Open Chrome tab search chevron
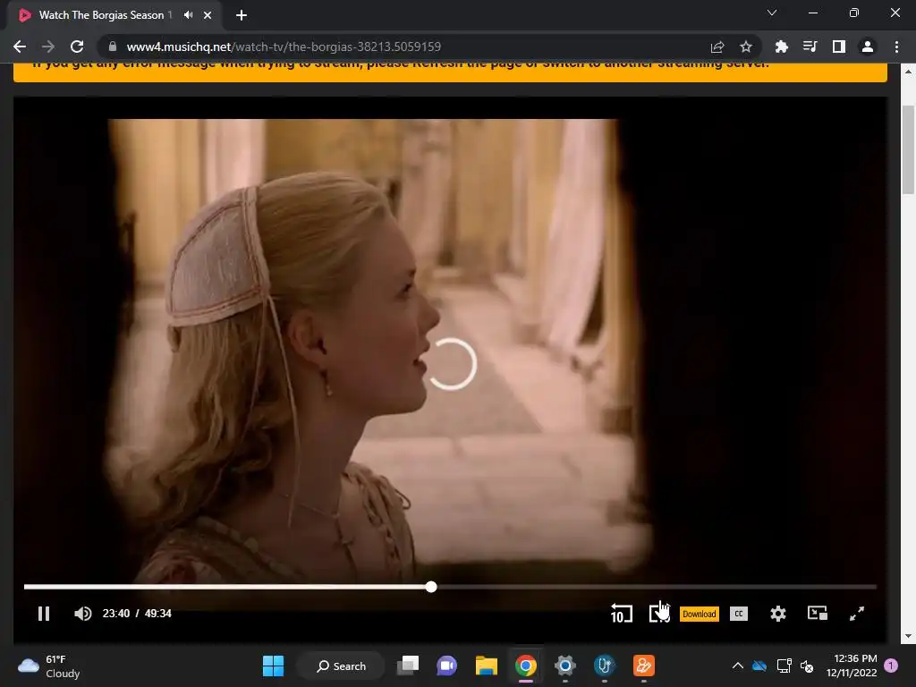The image size is (916, 687). (772, 13)
